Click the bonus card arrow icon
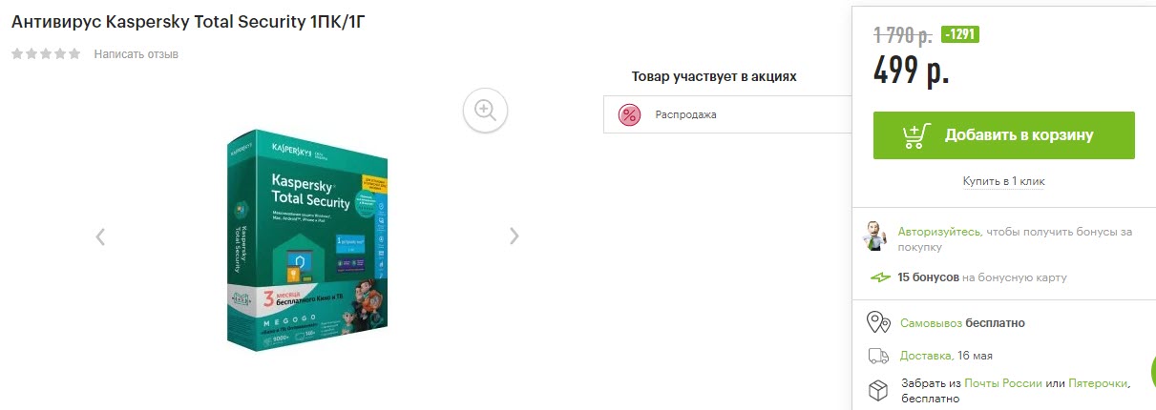Screen dimensions: 1156x410 point(880,277)
